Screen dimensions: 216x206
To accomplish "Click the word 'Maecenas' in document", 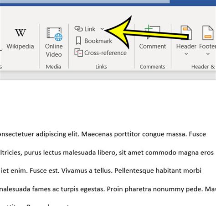I will click(x=97, y=134).
